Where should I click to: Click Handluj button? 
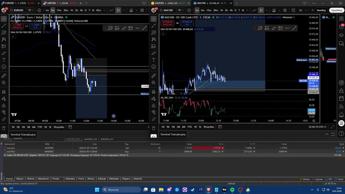point(321,10)
